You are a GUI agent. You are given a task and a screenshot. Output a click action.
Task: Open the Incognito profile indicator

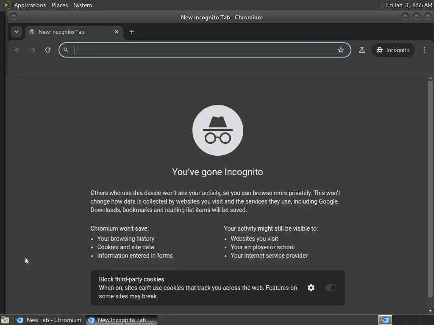393,50
